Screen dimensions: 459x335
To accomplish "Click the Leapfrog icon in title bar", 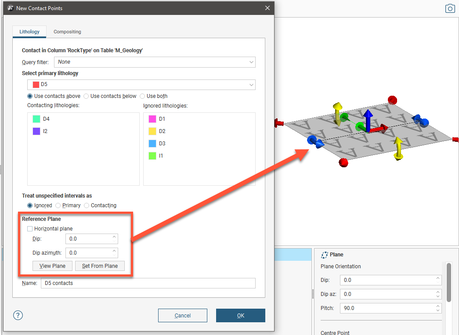I will 11,8.
